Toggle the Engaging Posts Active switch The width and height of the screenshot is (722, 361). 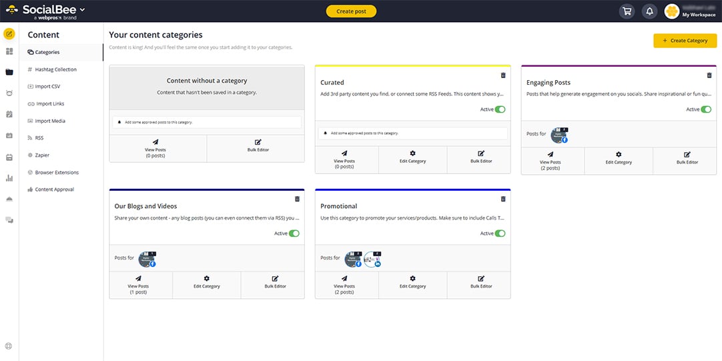pyautogui.click(x=706, y=109)
